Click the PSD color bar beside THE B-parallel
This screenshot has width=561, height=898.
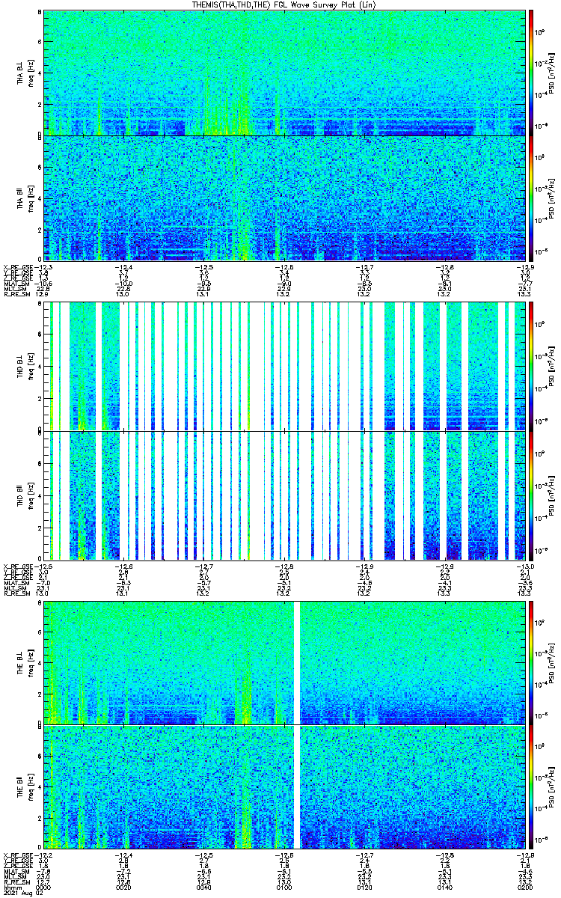(x=531, y=786)
